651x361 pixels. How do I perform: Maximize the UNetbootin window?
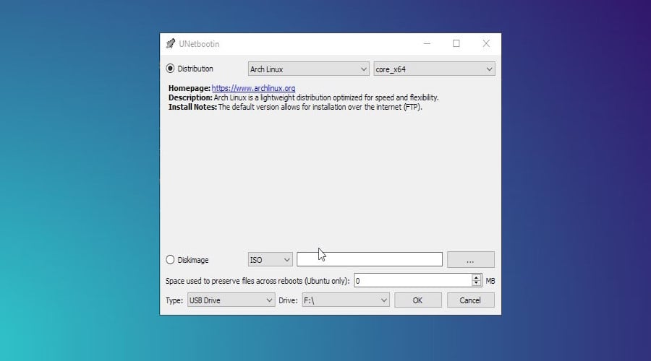(456, 43)
